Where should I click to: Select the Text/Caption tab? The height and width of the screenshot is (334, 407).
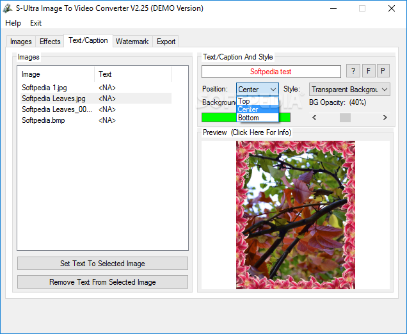pos(88,40)
